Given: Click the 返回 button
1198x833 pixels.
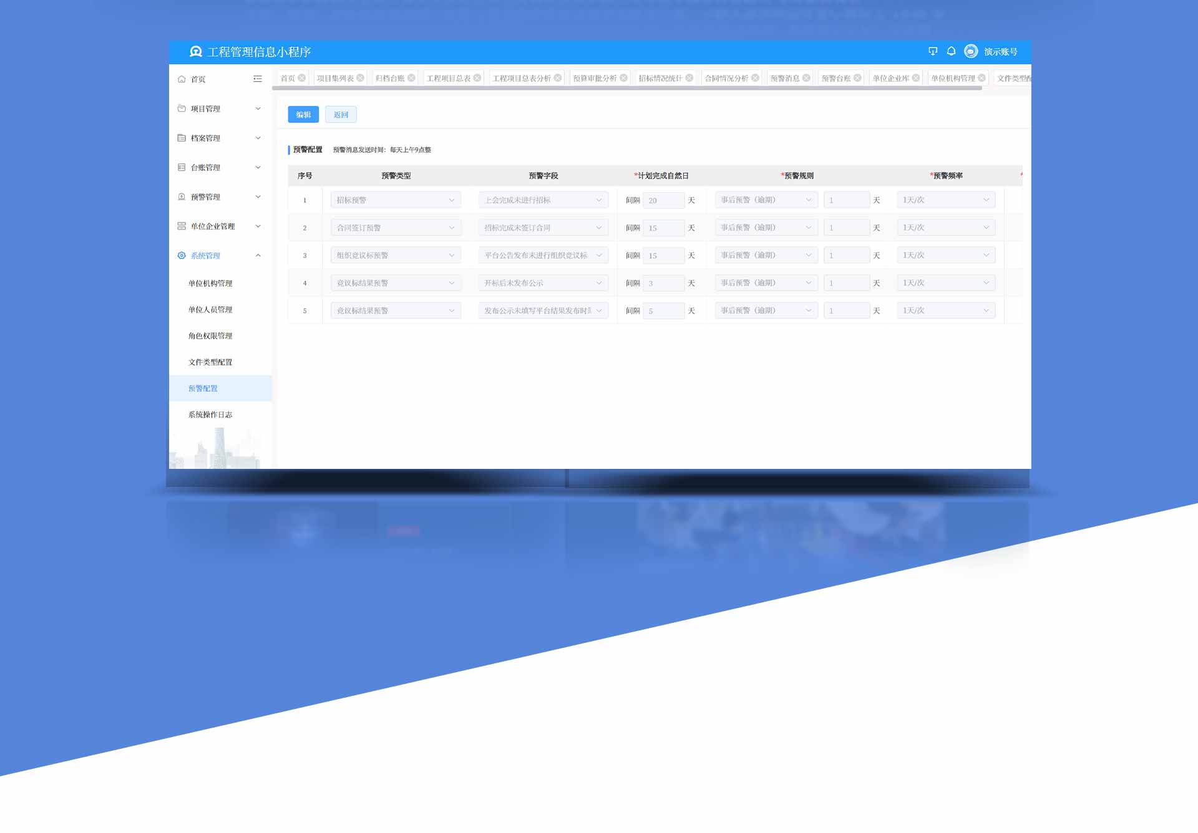Looking at the screenshot, I should click(341, 115).
